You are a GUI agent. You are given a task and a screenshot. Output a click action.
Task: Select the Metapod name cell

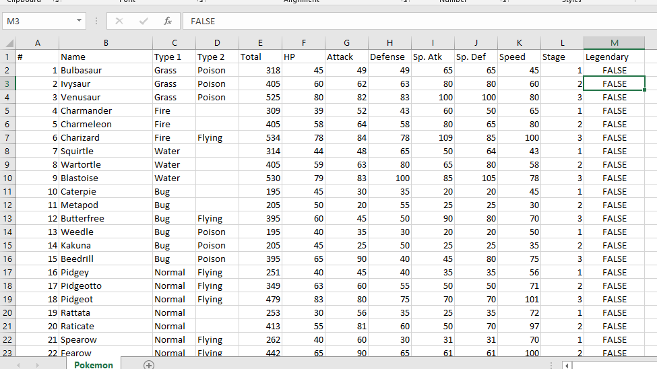point(106,205)
